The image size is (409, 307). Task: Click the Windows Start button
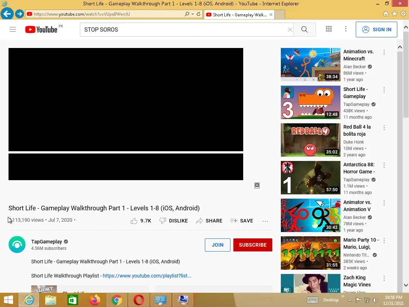9,300
